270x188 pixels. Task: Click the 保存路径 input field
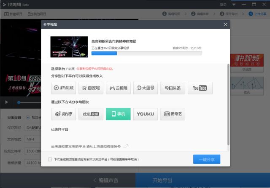[x=33, y=128]
